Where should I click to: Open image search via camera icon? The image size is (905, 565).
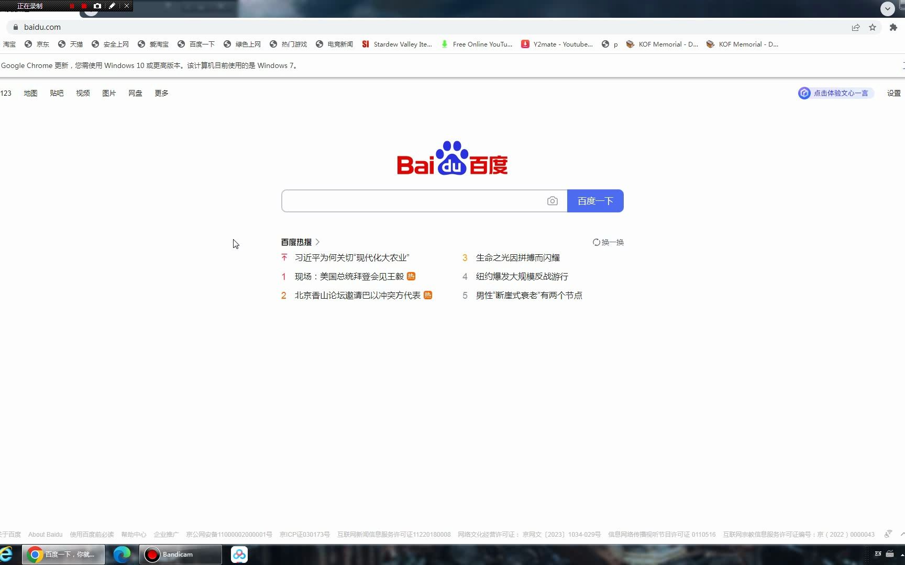coord(552,201)
